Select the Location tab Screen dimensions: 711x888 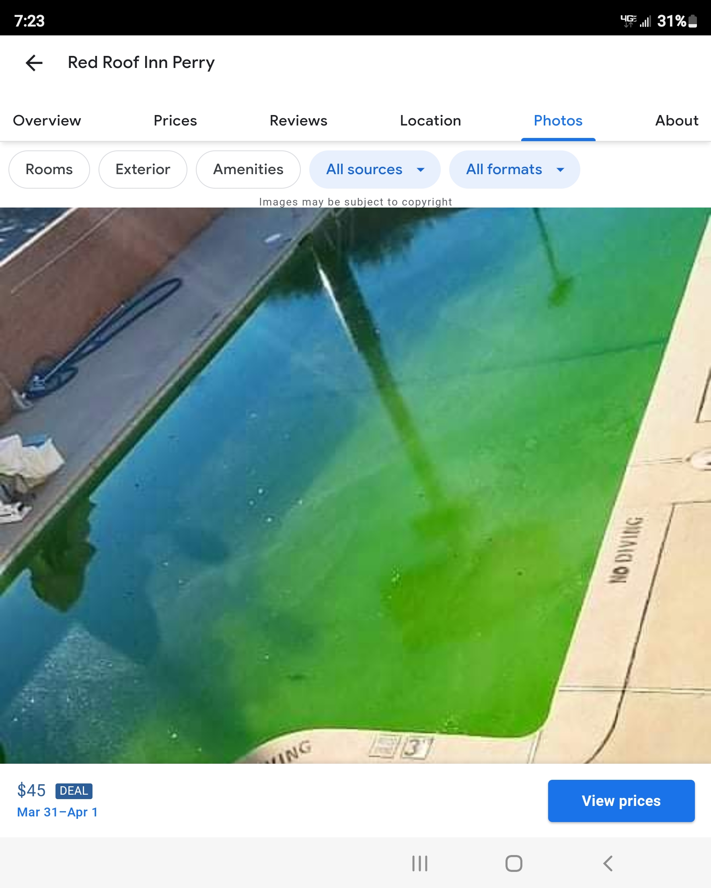point(430,121)
